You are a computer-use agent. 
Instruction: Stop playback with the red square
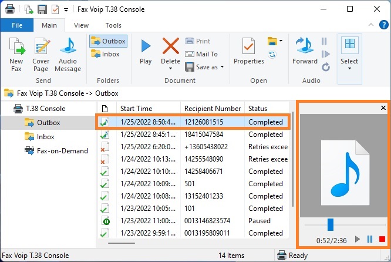coord(382,239)
